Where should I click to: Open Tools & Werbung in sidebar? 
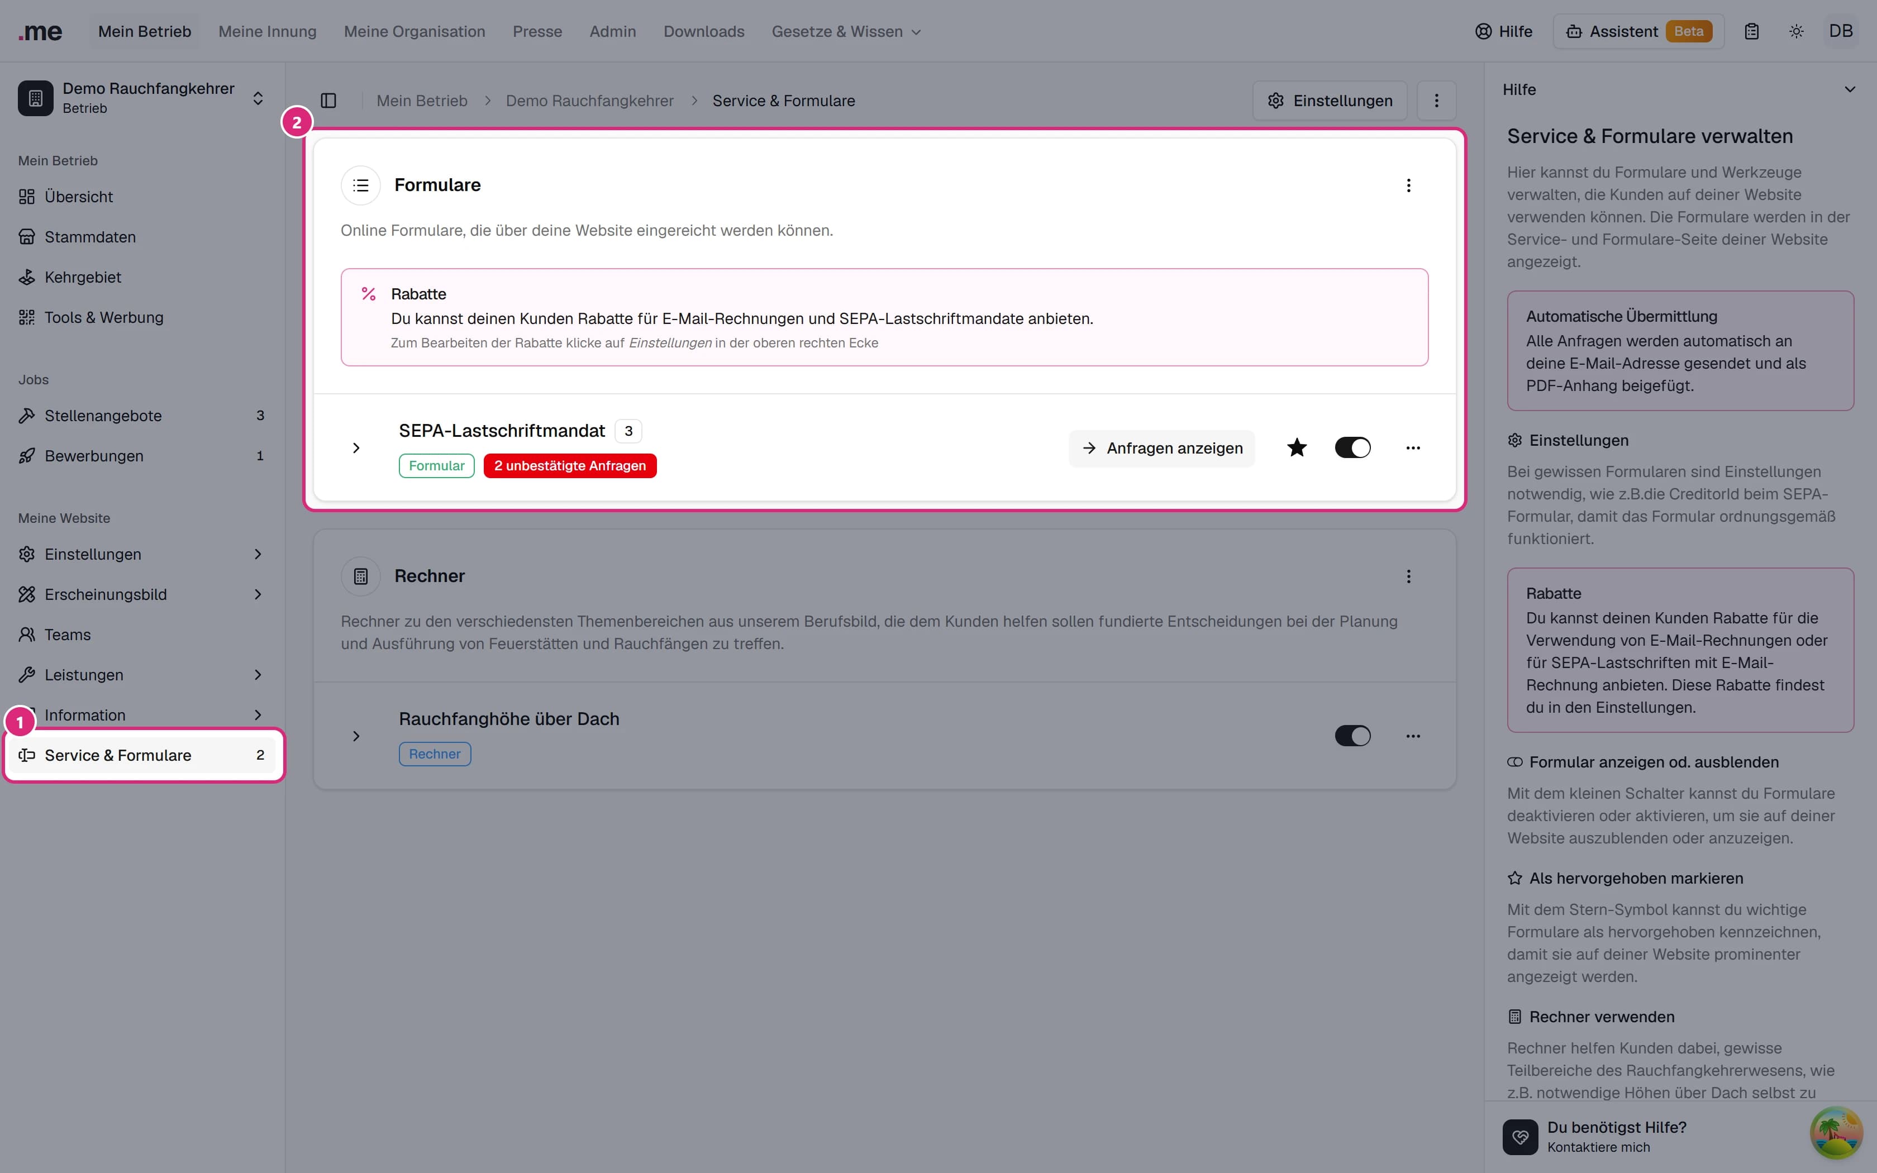pyautogui.click(x=142, y=317)
